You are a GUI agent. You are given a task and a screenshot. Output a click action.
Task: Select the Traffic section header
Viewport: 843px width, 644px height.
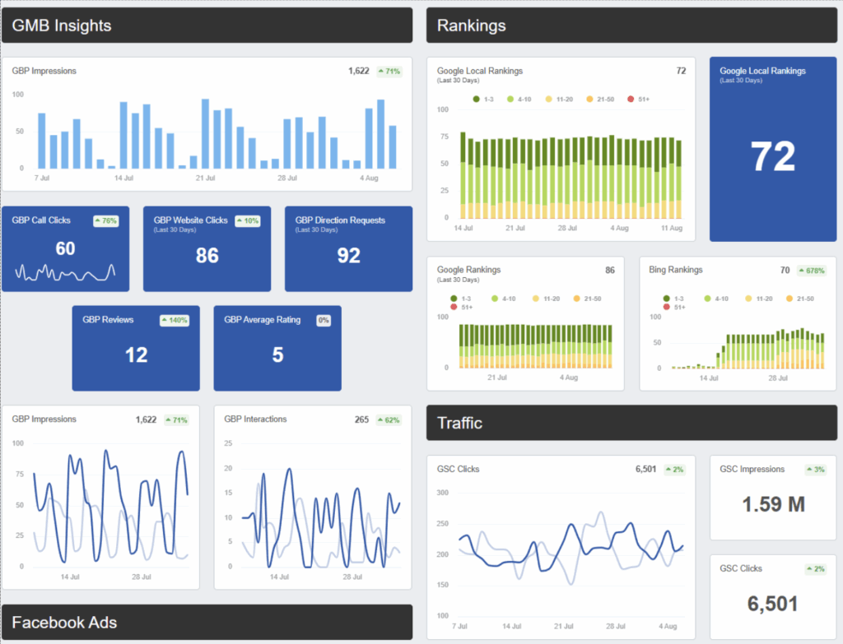(631, 423)
